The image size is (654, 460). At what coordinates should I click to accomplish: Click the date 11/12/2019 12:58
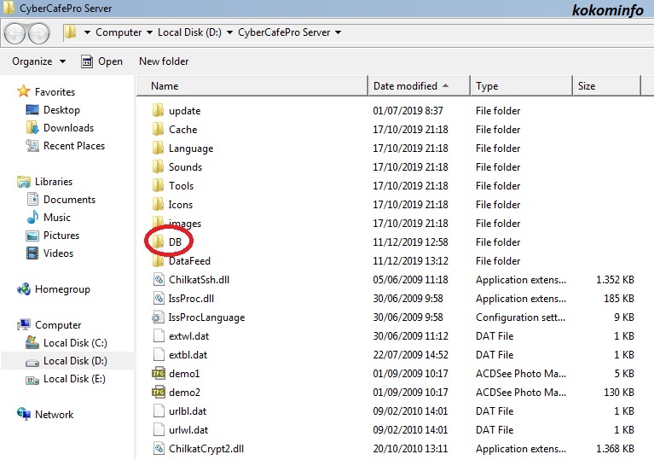[x=410, y=242]
